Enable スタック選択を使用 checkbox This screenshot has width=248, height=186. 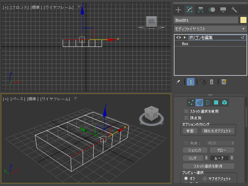[186, 111]
